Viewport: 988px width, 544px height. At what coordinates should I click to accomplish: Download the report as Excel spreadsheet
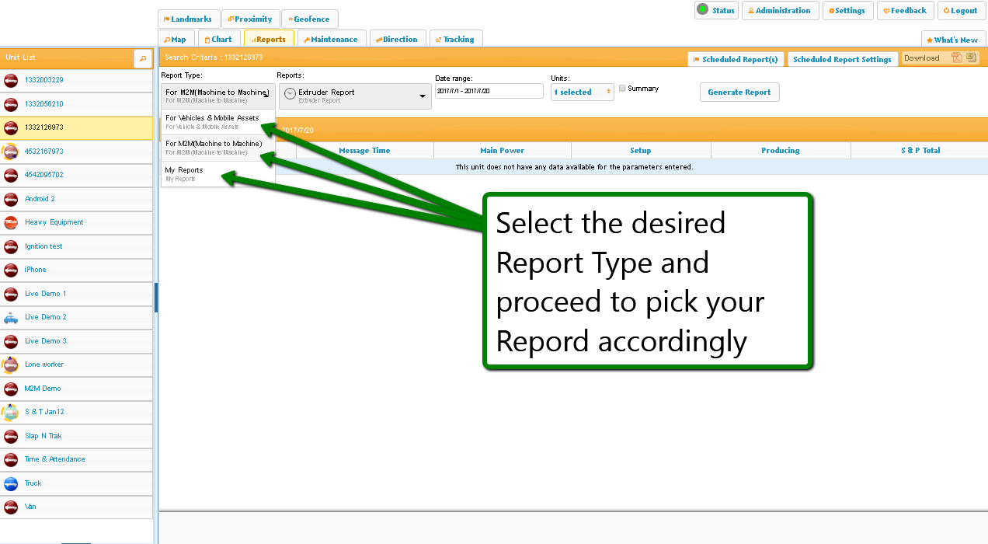click(x=971, y=58)
